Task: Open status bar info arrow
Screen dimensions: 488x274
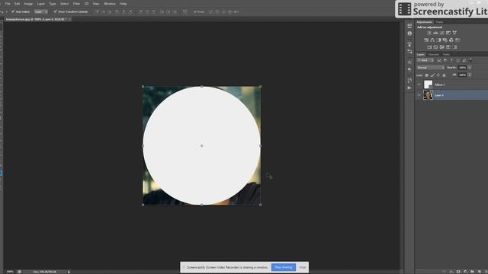Action: click(x=69, y=272)
